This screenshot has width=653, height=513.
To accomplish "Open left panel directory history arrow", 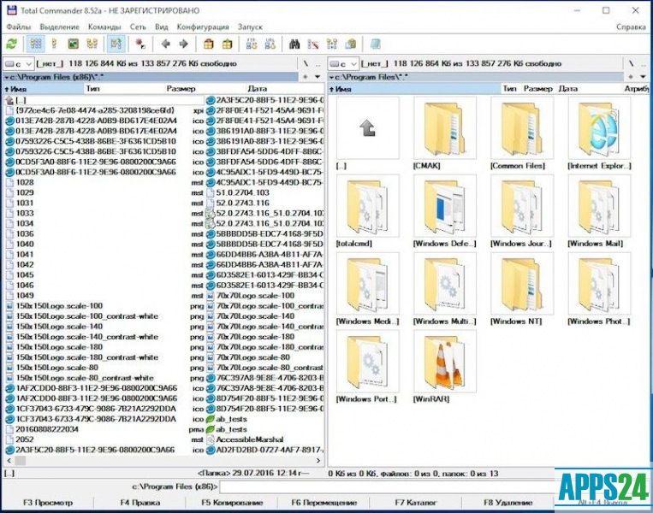I will click(x=318, y=77).
